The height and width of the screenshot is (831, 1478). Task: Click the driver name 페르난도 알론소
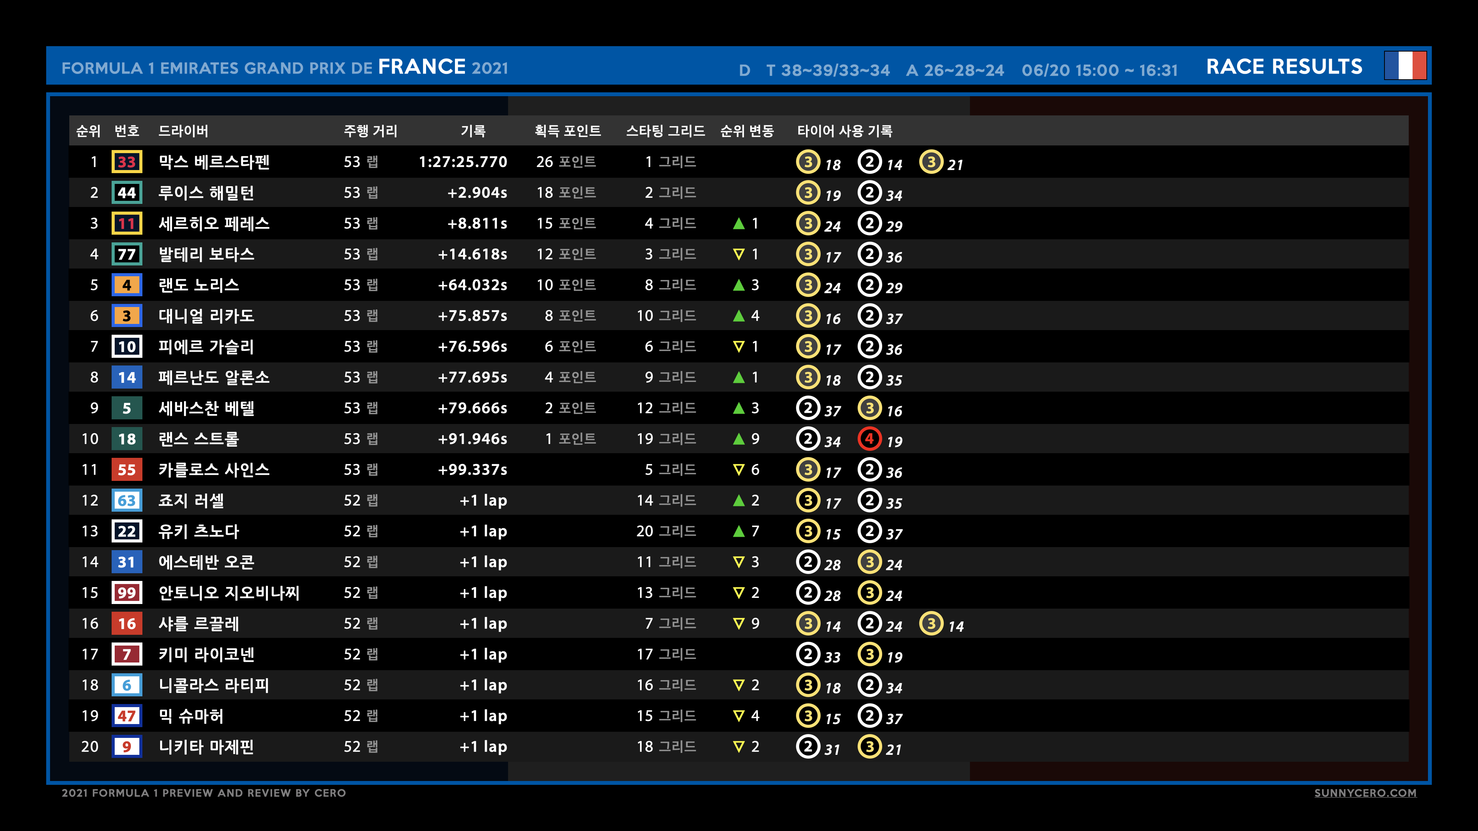pos(214,377)
